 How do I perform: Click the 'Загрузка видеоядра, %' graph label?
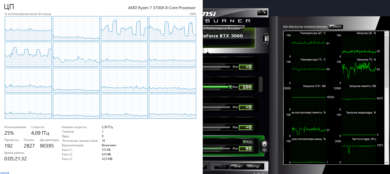pyautogui.click(x=361, y=112)
